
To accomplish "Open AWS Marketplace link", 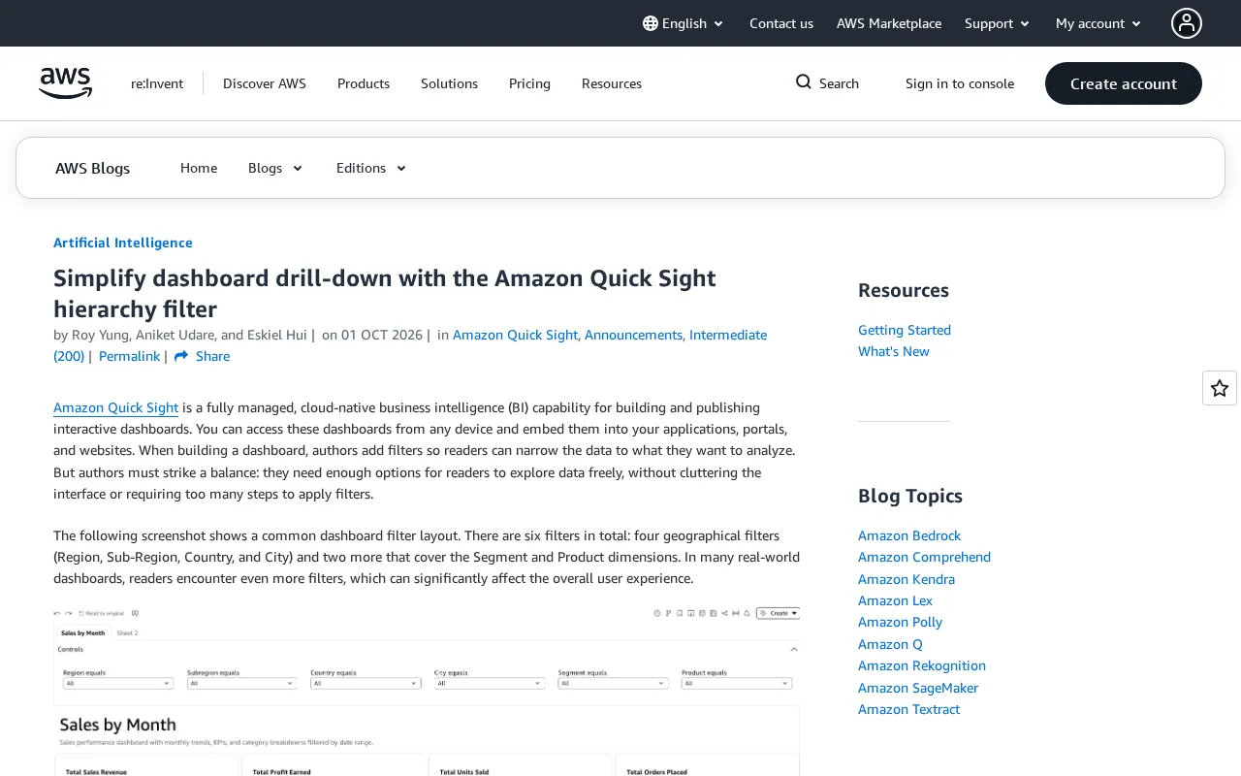I will [889, 23].
